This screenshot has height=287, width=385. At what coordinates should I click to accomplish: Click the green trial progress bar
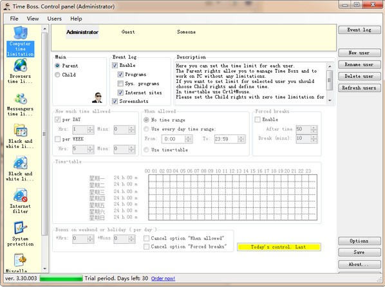(x=61, y=279)
